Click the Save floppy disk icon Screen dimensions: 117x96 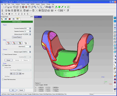coord(8,7)
